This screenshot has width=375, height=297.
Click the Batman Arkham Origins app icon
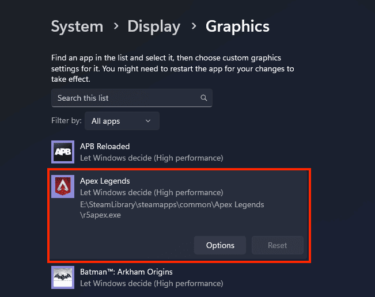coord(62,277)
